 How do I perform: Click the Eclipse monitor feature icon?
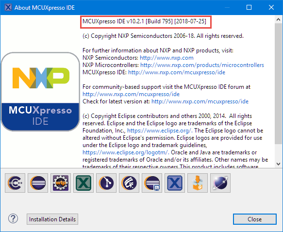click(x=152, y=183)
